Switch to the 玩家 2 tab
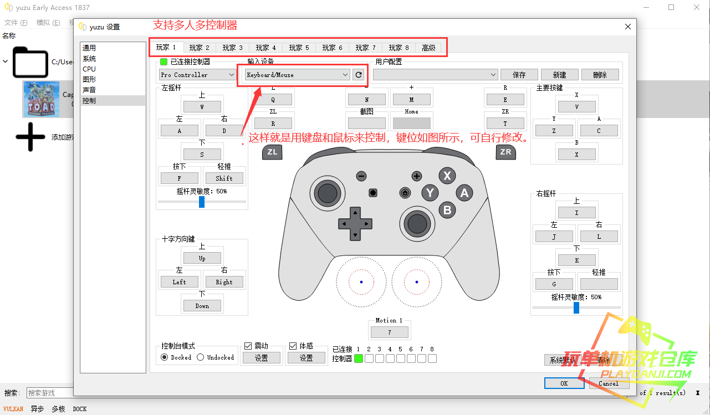The height and width of the screenshot is (415, 710). 199,48
